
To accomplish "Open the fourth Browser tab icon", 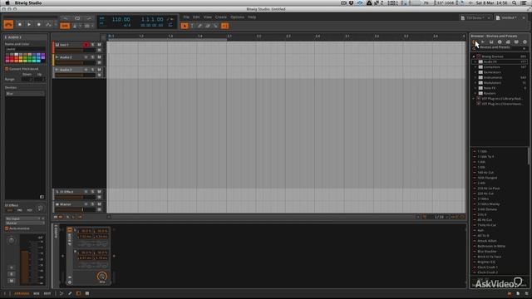I will (500, 42).
